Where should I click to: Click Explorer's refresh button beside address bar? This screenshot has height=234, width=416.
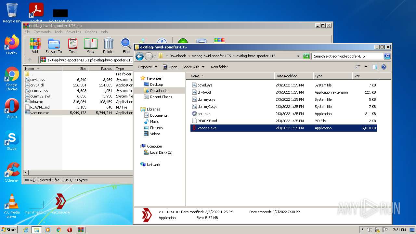point(306,56)
